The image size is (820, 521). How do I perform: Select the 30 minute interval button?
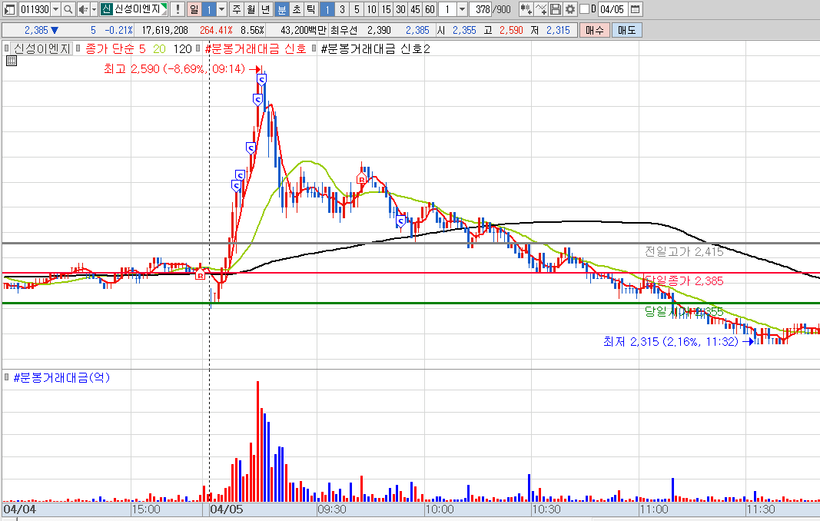pos(400,9)
